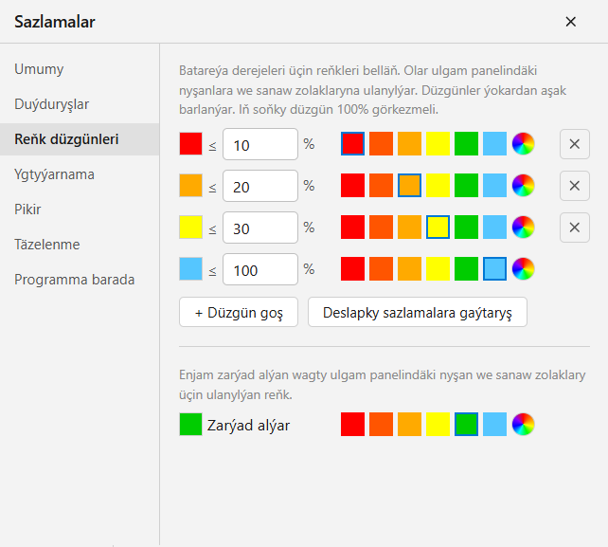Pick amber for the 20% rule
The height and width of the screenshot is (547, 608).
409,185
